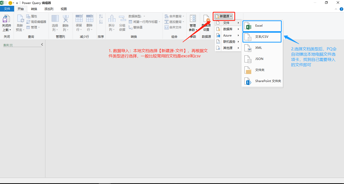Choose 文本/CSV from the source list
344x184 pixels.
(x=262, y=37)
